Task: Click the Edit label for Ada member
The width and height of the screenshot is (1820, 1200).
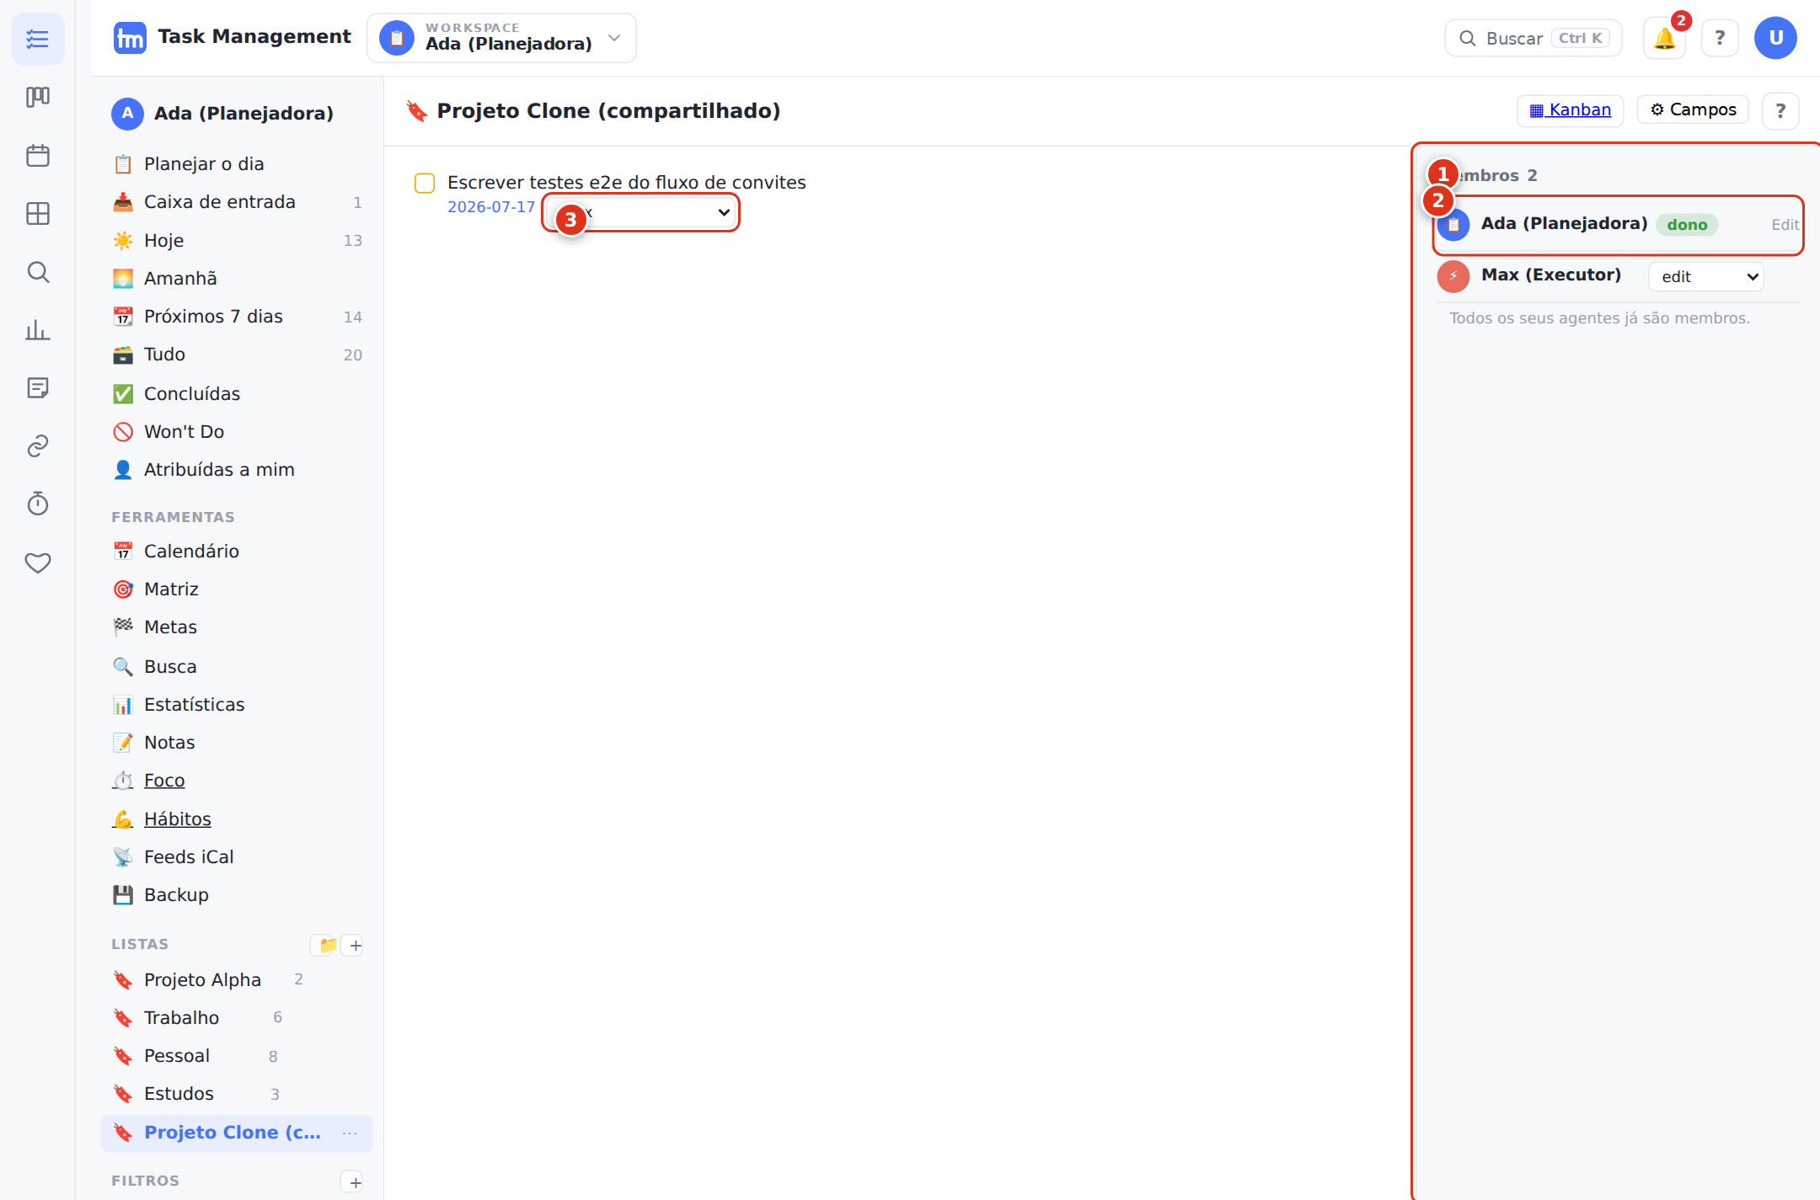Action: click(1785, 225)
